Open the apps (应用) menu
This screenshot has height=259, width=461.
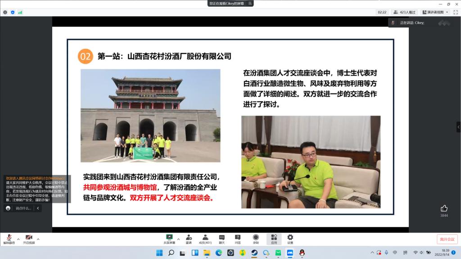274,238
